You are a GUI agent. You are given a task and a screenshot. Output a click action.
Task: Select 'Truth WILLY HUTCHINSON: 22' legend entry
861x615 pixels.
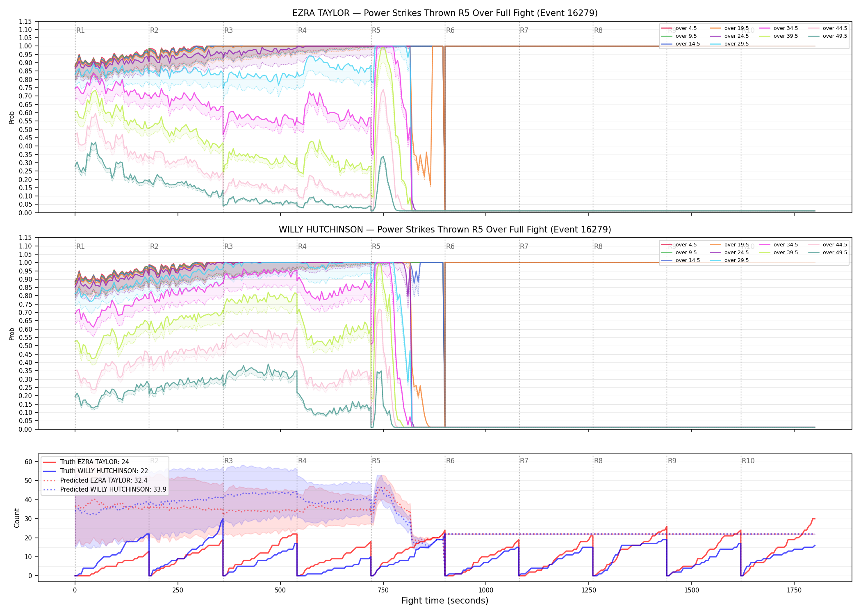(96, 471)
